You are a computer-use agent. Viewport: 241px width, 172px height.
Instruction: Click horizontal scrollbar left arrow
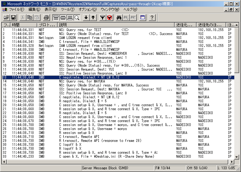(x=4, y=162)
